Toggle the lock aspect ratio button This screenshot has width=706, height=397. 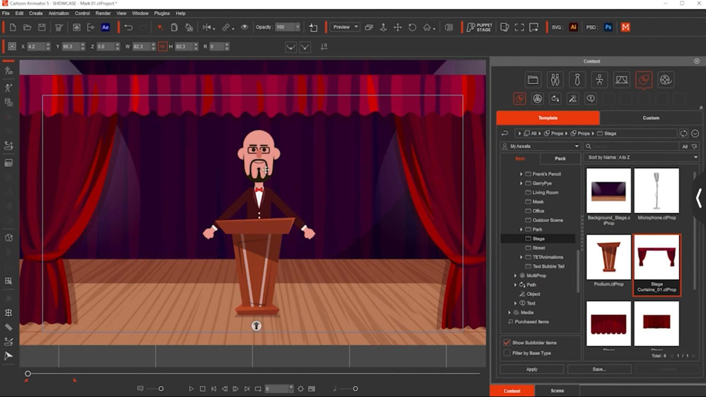tap(162, 47)
